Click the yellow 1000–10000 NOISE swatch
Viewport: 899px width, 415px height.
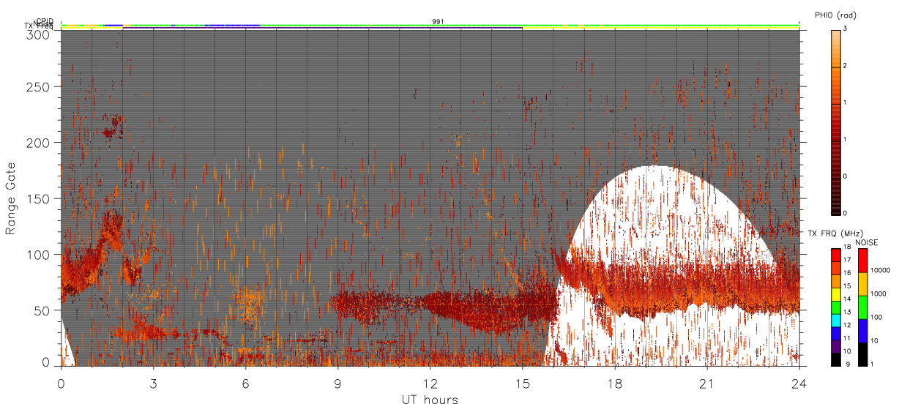863,284
